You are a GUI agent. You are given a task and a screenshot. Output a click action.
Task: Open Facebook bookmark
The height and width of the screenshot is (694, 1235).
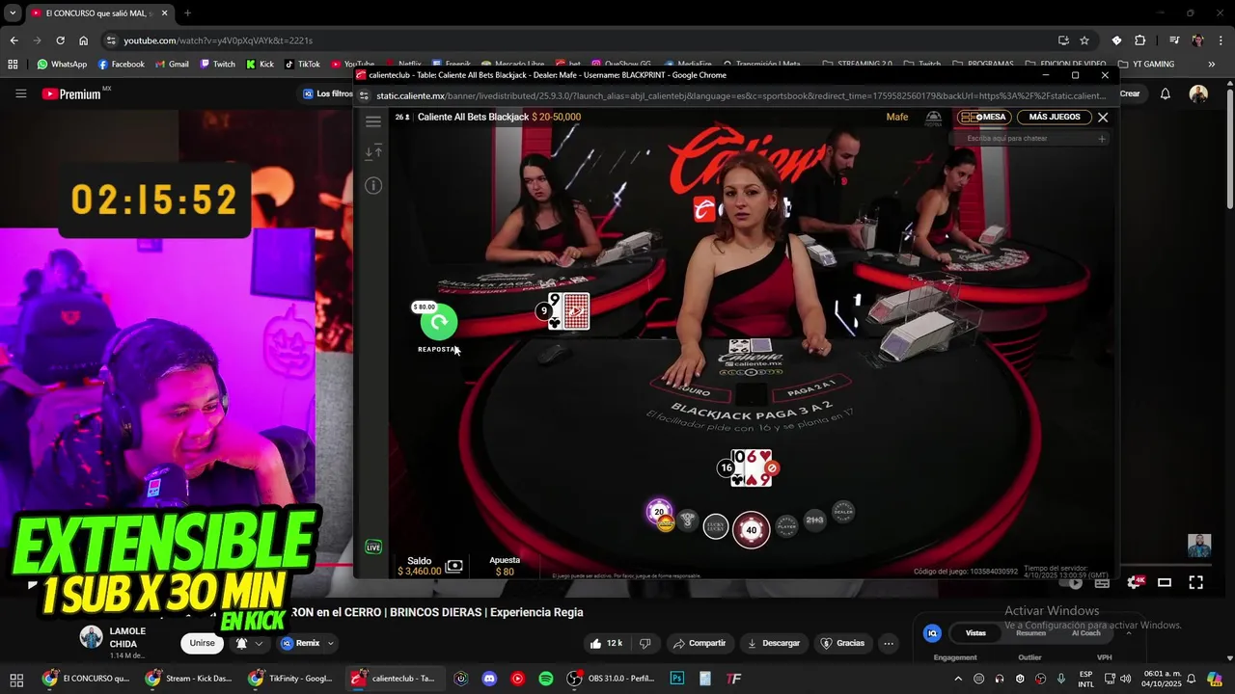tap(121, 64)
